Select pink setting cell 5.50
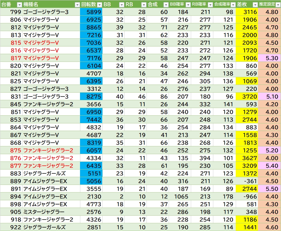This screenshot has height=231, width=281. [269, 189]
